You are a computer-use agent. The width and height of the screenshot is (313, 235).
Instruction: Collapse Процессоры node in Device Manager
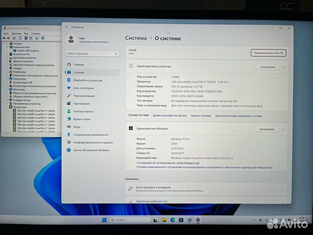tap(7, 107)
